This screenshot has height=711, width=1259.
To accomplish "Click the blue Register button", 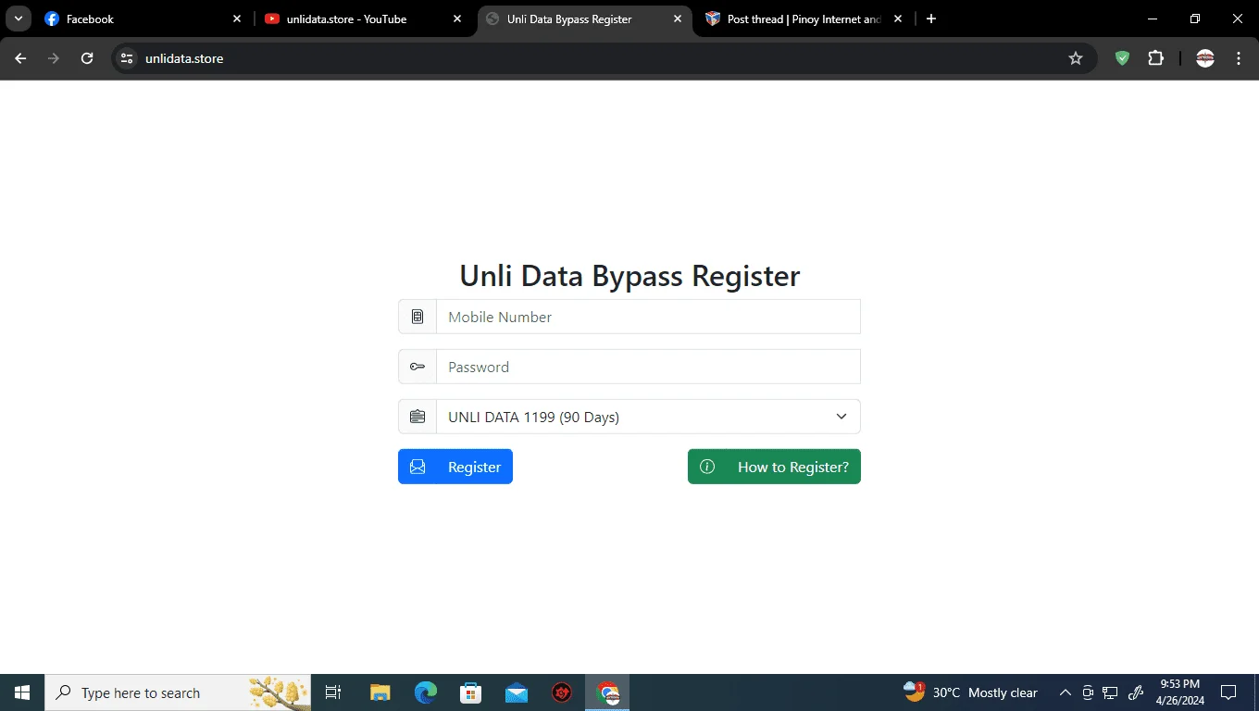I will pyautogui.click(x=455, y=467).
